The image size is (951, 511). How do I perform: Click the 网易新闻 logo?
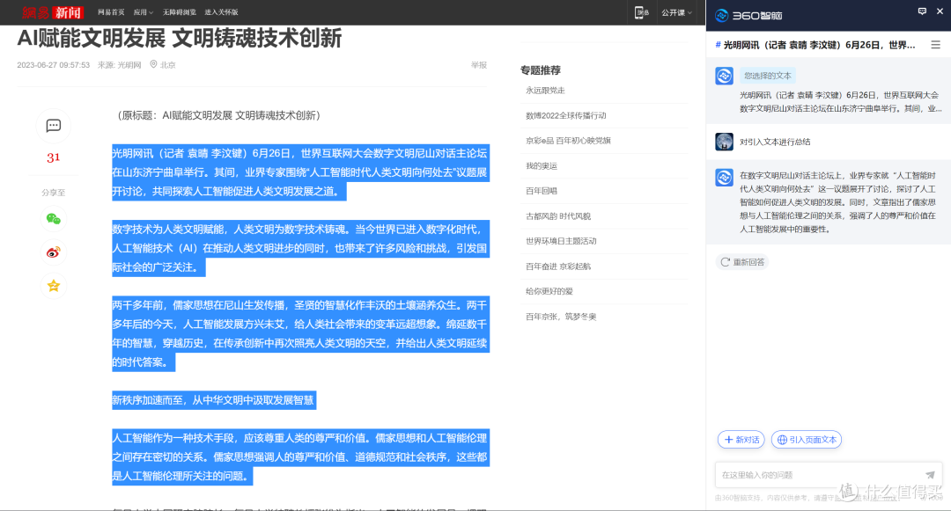tap(52, 12)
